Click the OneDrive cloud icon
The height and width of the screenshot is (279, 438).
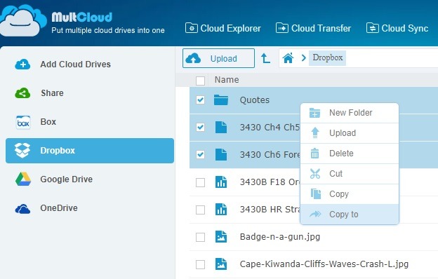22,208
